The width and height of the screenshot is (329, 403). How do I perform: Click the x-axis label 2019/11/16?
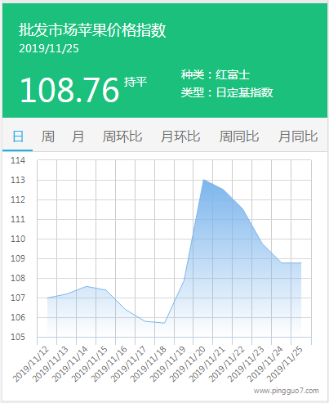tap(109, 364)
